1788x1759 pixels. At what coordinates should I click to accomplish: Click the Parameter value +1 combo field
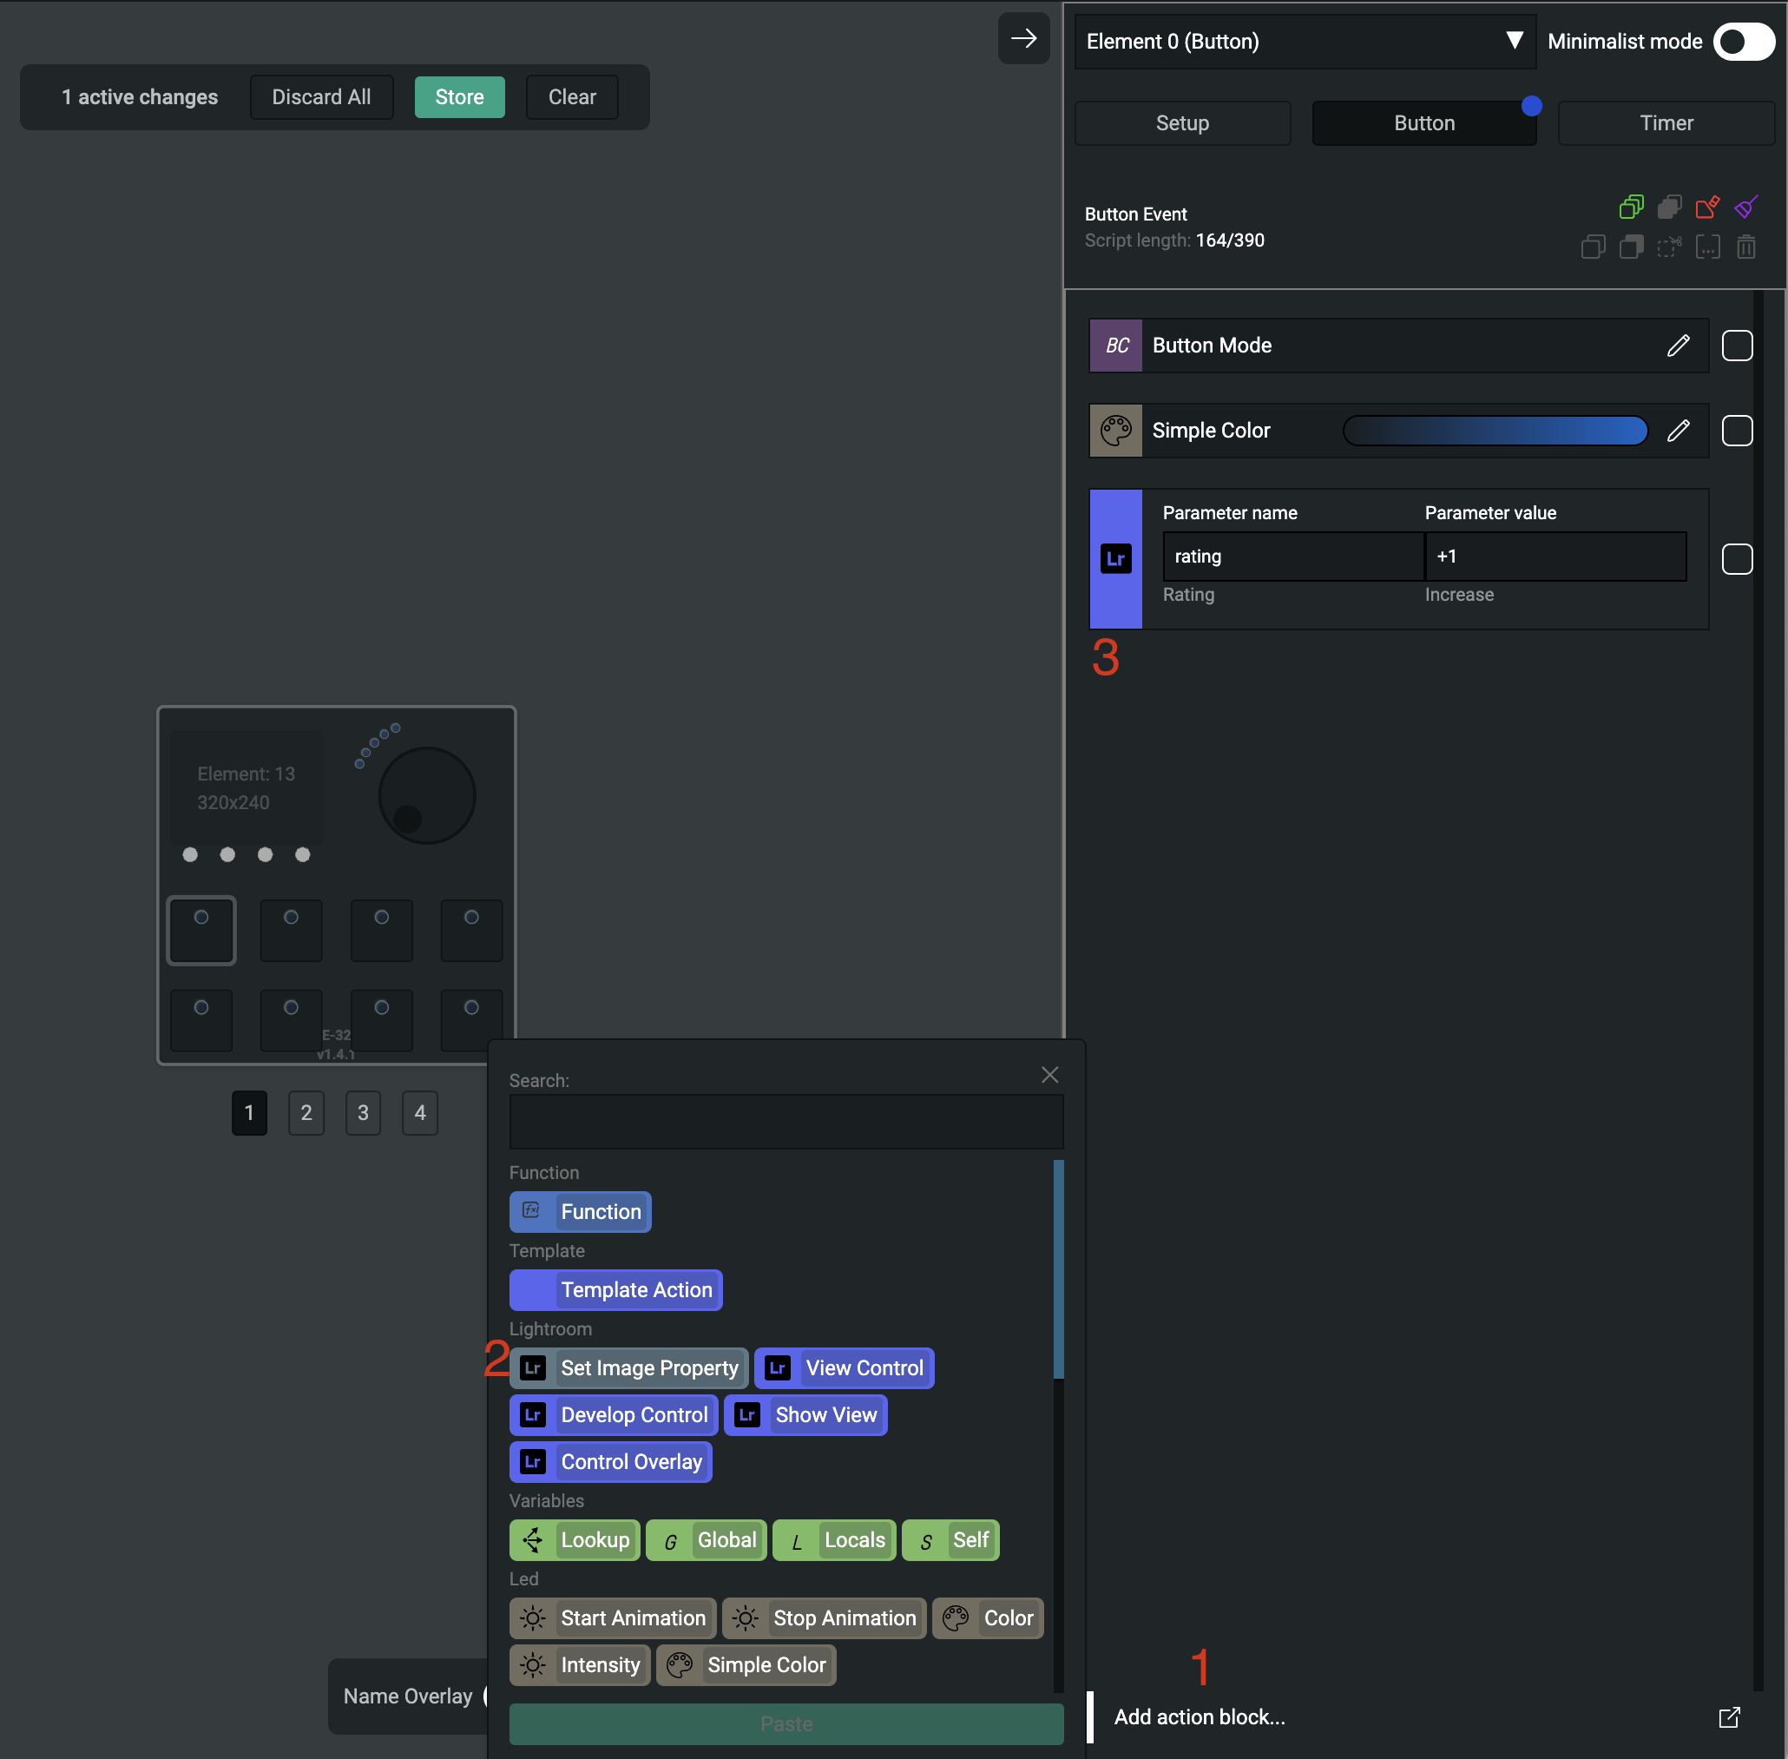tap(1555, 557)
